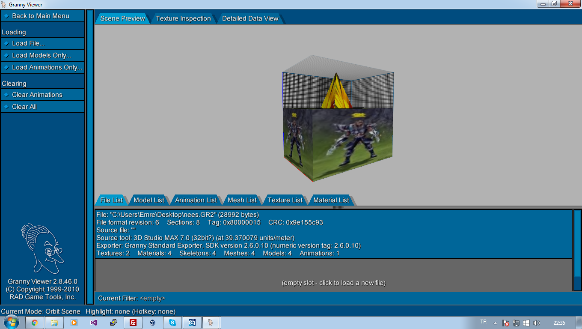Open the Windows Start menu
Image resolution: width=582 pixels, height=329 pixels.
coord(12,323)
